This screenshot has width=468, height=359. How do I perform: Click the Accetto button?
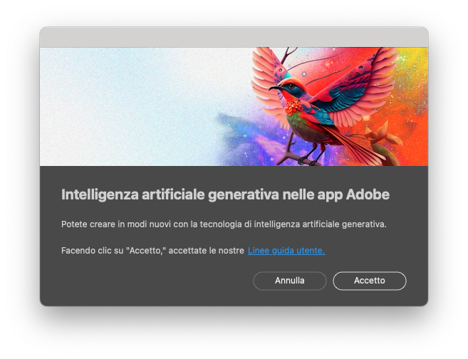click(370, 281)
